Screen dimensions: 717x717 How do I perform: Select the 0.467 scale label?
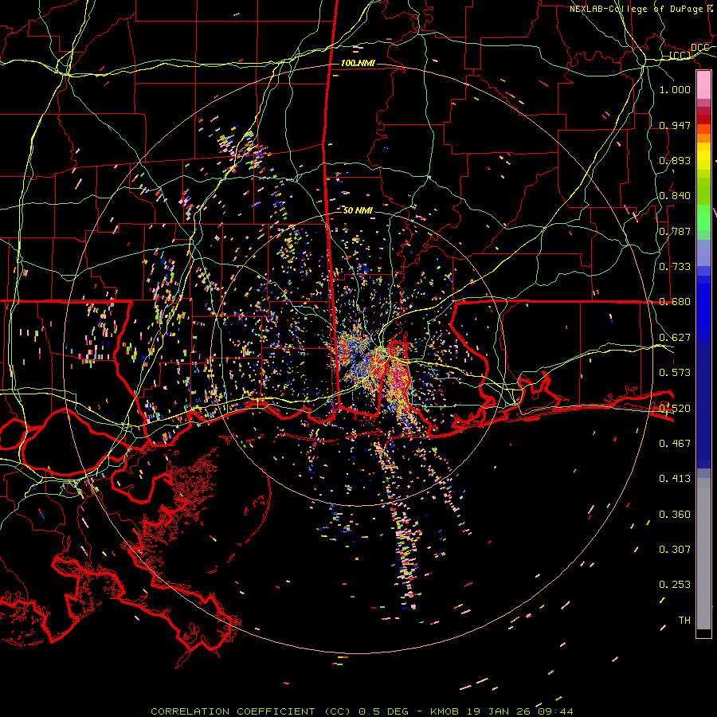click(x=675, y=443)
